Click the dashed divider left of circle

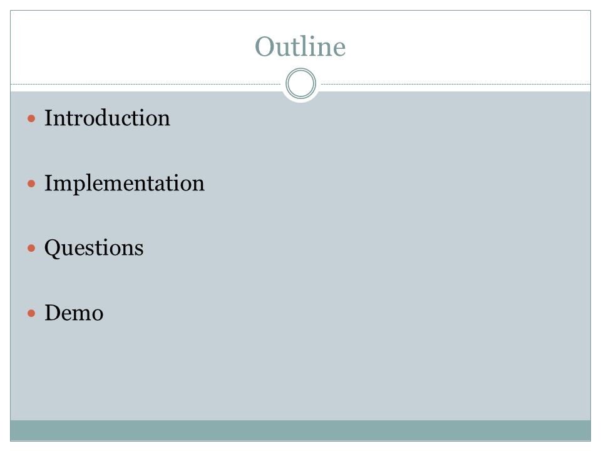coord(146,84)
